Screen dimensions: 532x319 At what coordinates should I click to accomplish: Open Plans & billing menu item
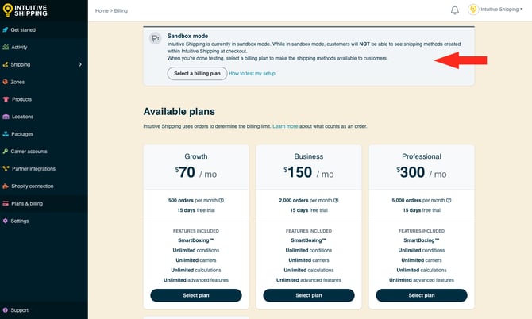pyautogui.click(x=27, y=203)
